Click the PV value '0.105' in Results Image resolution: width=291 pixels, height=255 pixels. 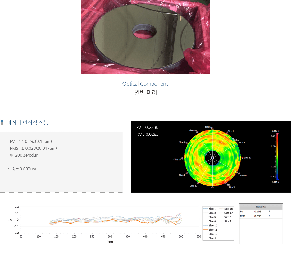click(x=258, y=212)
